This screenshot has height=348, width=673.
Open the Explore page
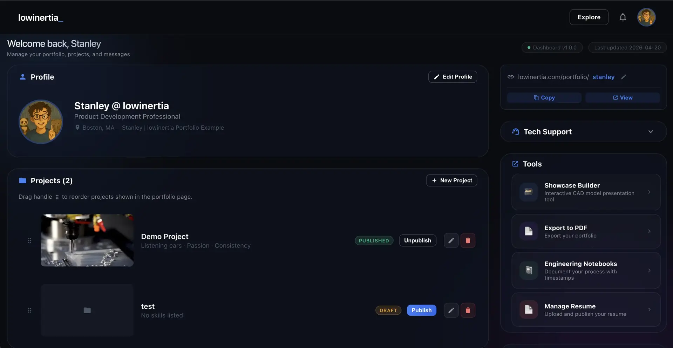point(589,17)
